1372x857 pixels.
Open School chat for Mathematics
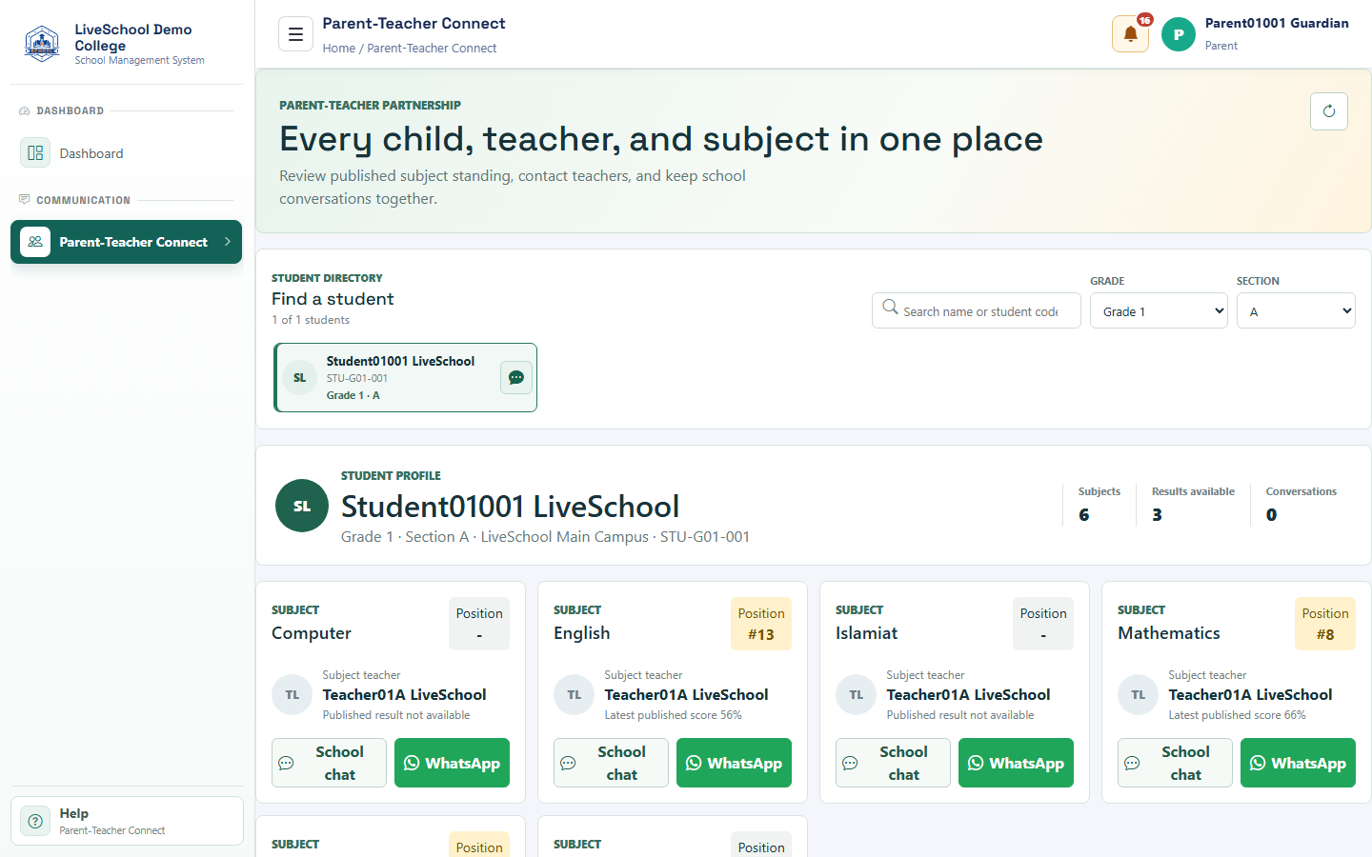pos(1175,763)
